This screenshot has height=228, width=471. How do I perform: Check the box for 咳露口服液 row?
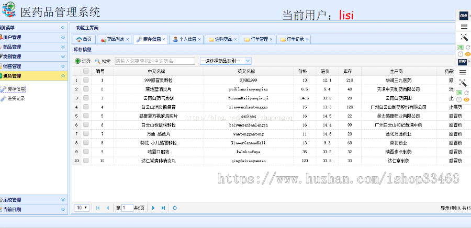click(86, 152)
